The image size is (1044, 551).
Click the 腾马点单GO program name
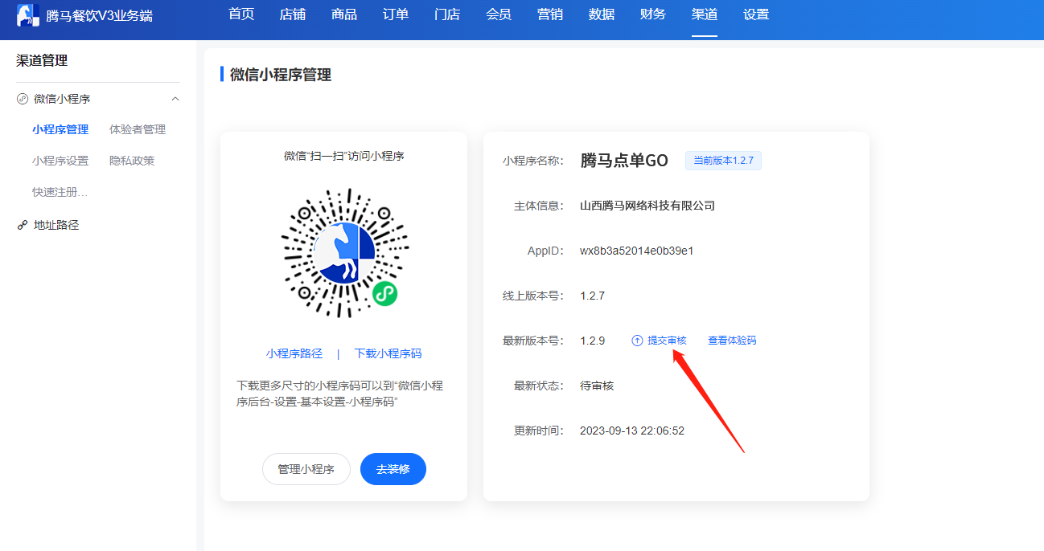pyautogui.click(x=624, y=161)
